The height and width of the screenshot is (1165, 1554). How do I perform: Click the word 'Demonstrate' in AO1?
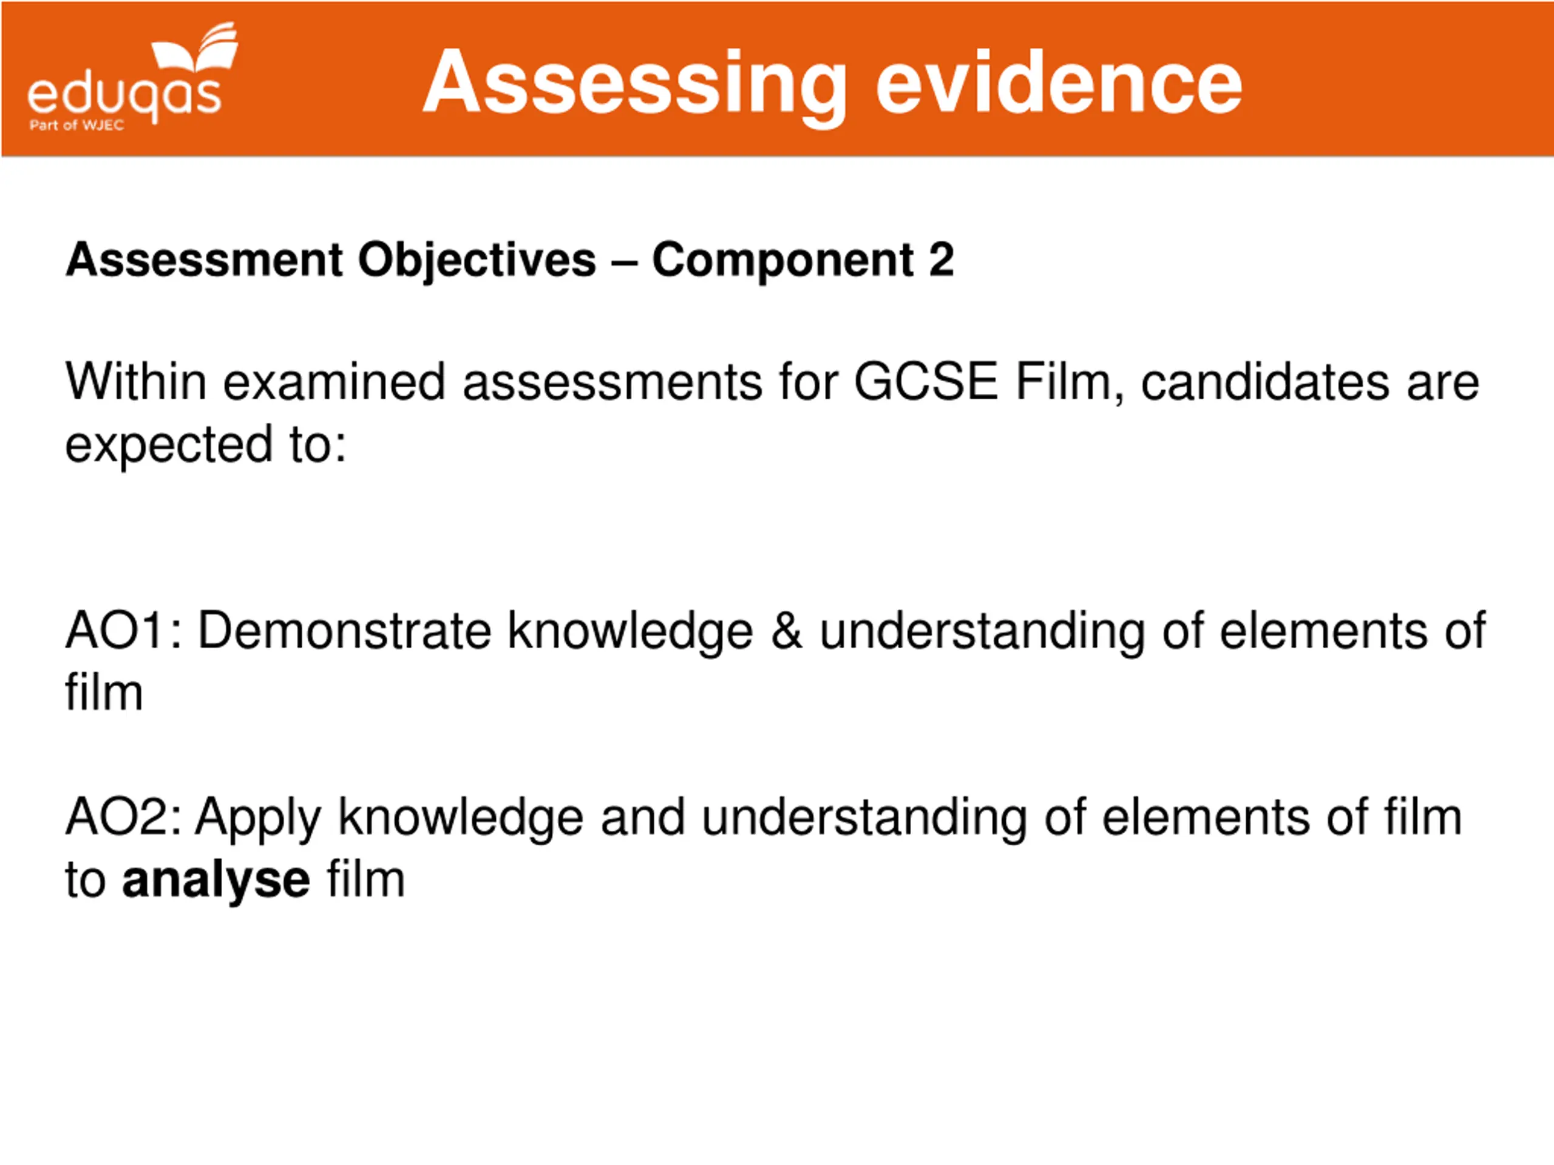[345, 630]
